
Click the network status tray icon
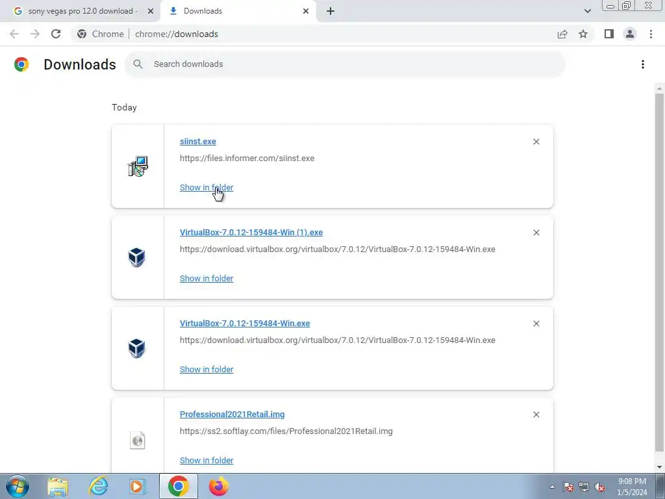584,487
